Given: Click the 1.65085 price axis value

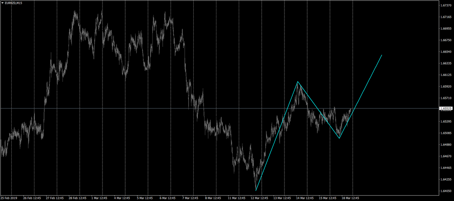Looking at the screenshot, I should pos(446,133).
